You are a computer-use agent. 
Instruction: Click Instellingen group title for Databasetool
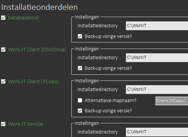tap(87, 17)
